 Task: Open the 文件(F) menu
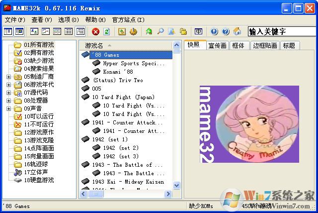(15, 20)
